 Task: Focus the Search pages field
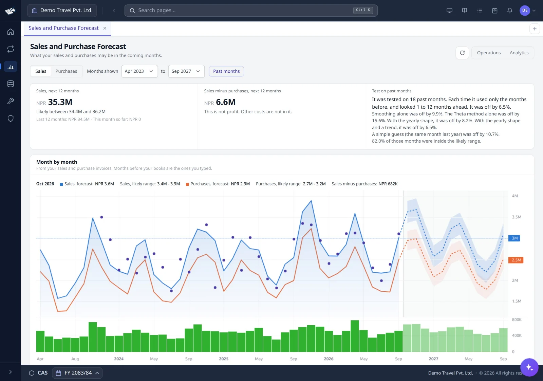pyautogui.click(x=251, y=11)
